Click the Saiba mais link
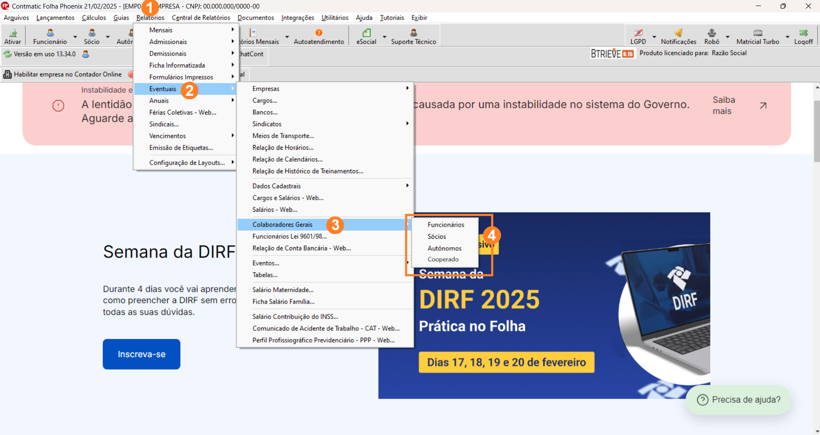This screenshot has height=435, width=820. pyautogui.click(x=724, y=105)
